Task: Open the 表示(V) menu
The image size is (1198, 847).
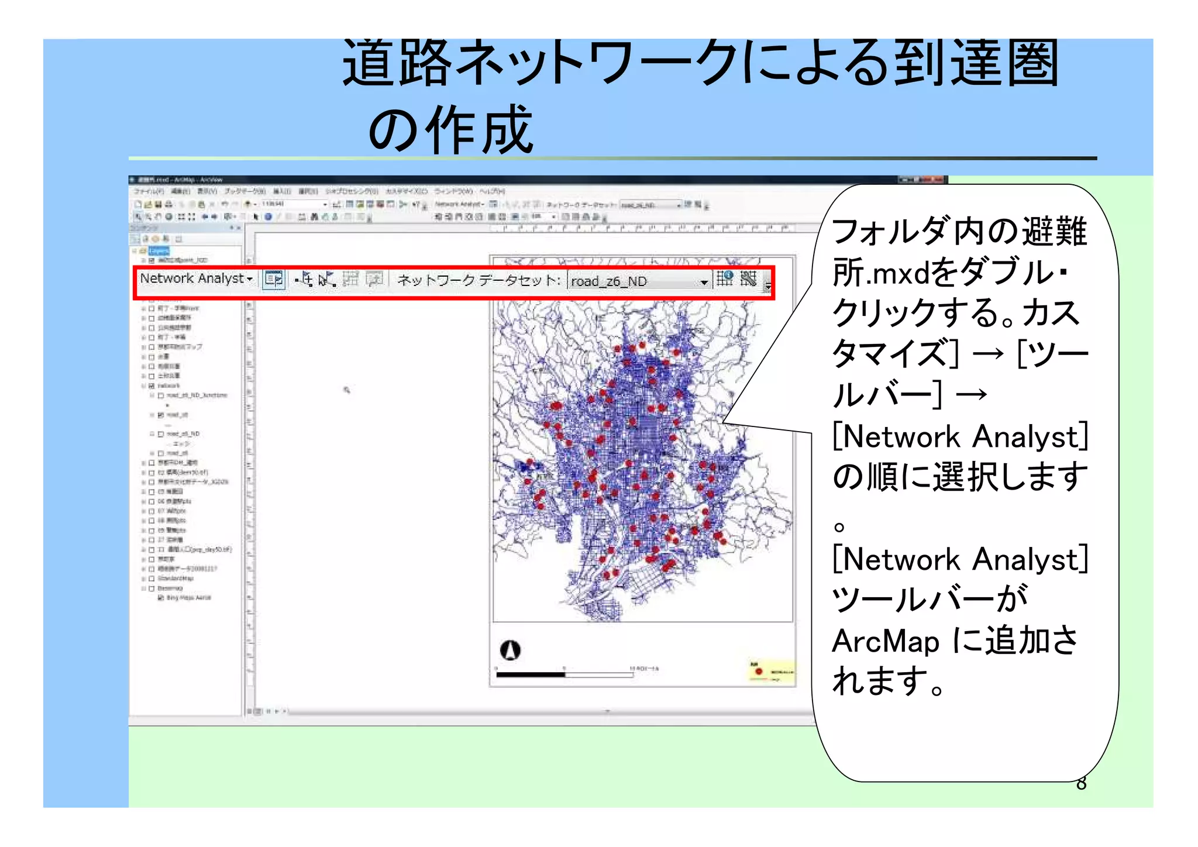Action: point(207,191)
